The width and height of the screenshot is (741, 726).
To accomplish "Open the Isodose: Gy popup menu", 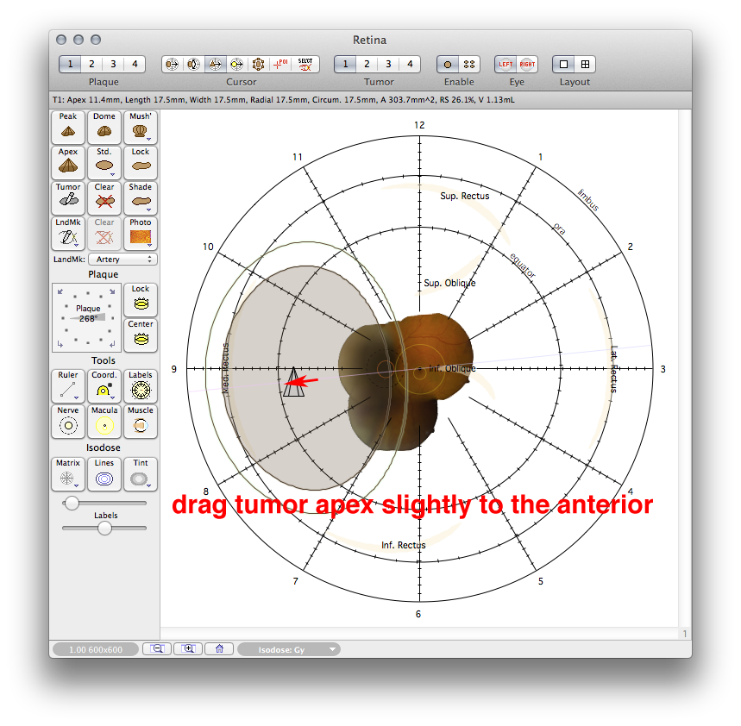I will click(x=289, y=649).
